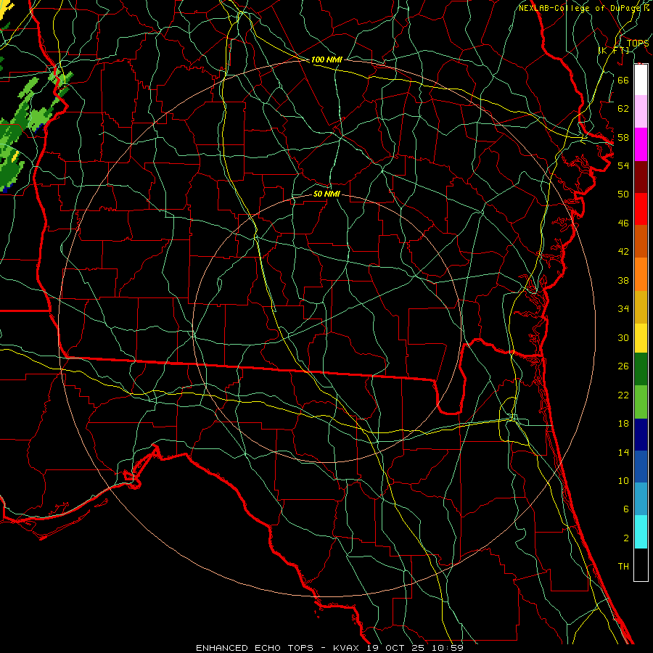Select the navy 22 kft swatch
This screenshot has width=653, height=653.
[641, 435]
